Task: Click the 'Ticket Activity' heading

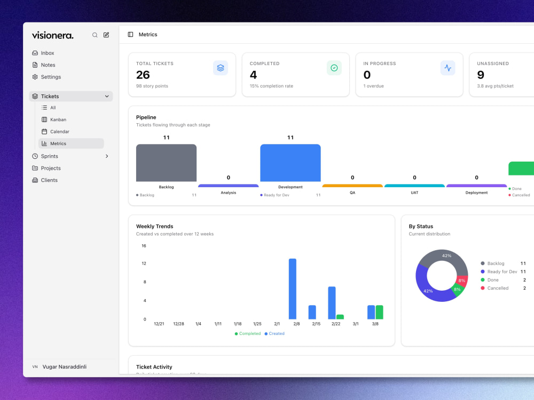Action: click(154, 367)
